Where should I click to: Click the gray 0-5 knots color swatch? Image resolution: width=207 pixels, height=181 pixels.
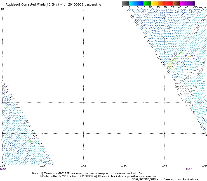(x=125, y=3)
